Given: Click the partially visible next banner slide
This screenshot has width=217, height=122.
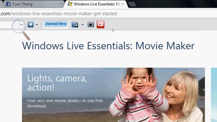Looking at the screenshot, I should coord(214,95).
